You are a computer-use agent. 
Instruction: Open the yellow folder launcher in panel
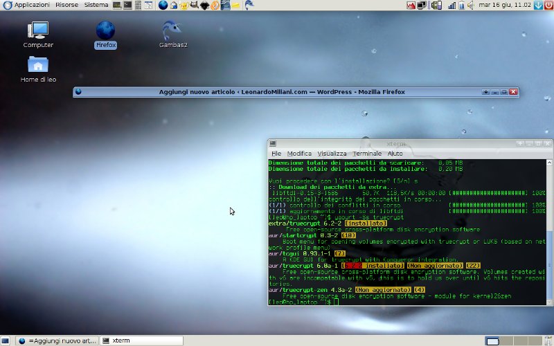pyautogui.click(x=235, y=5)
